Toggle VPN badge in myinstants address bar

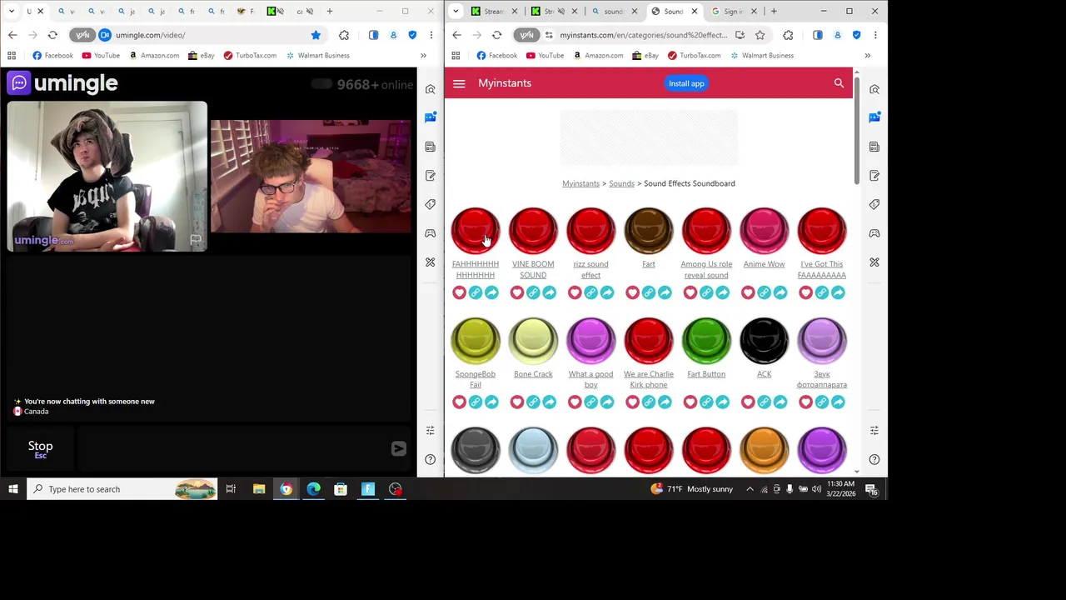pos(526,35)
